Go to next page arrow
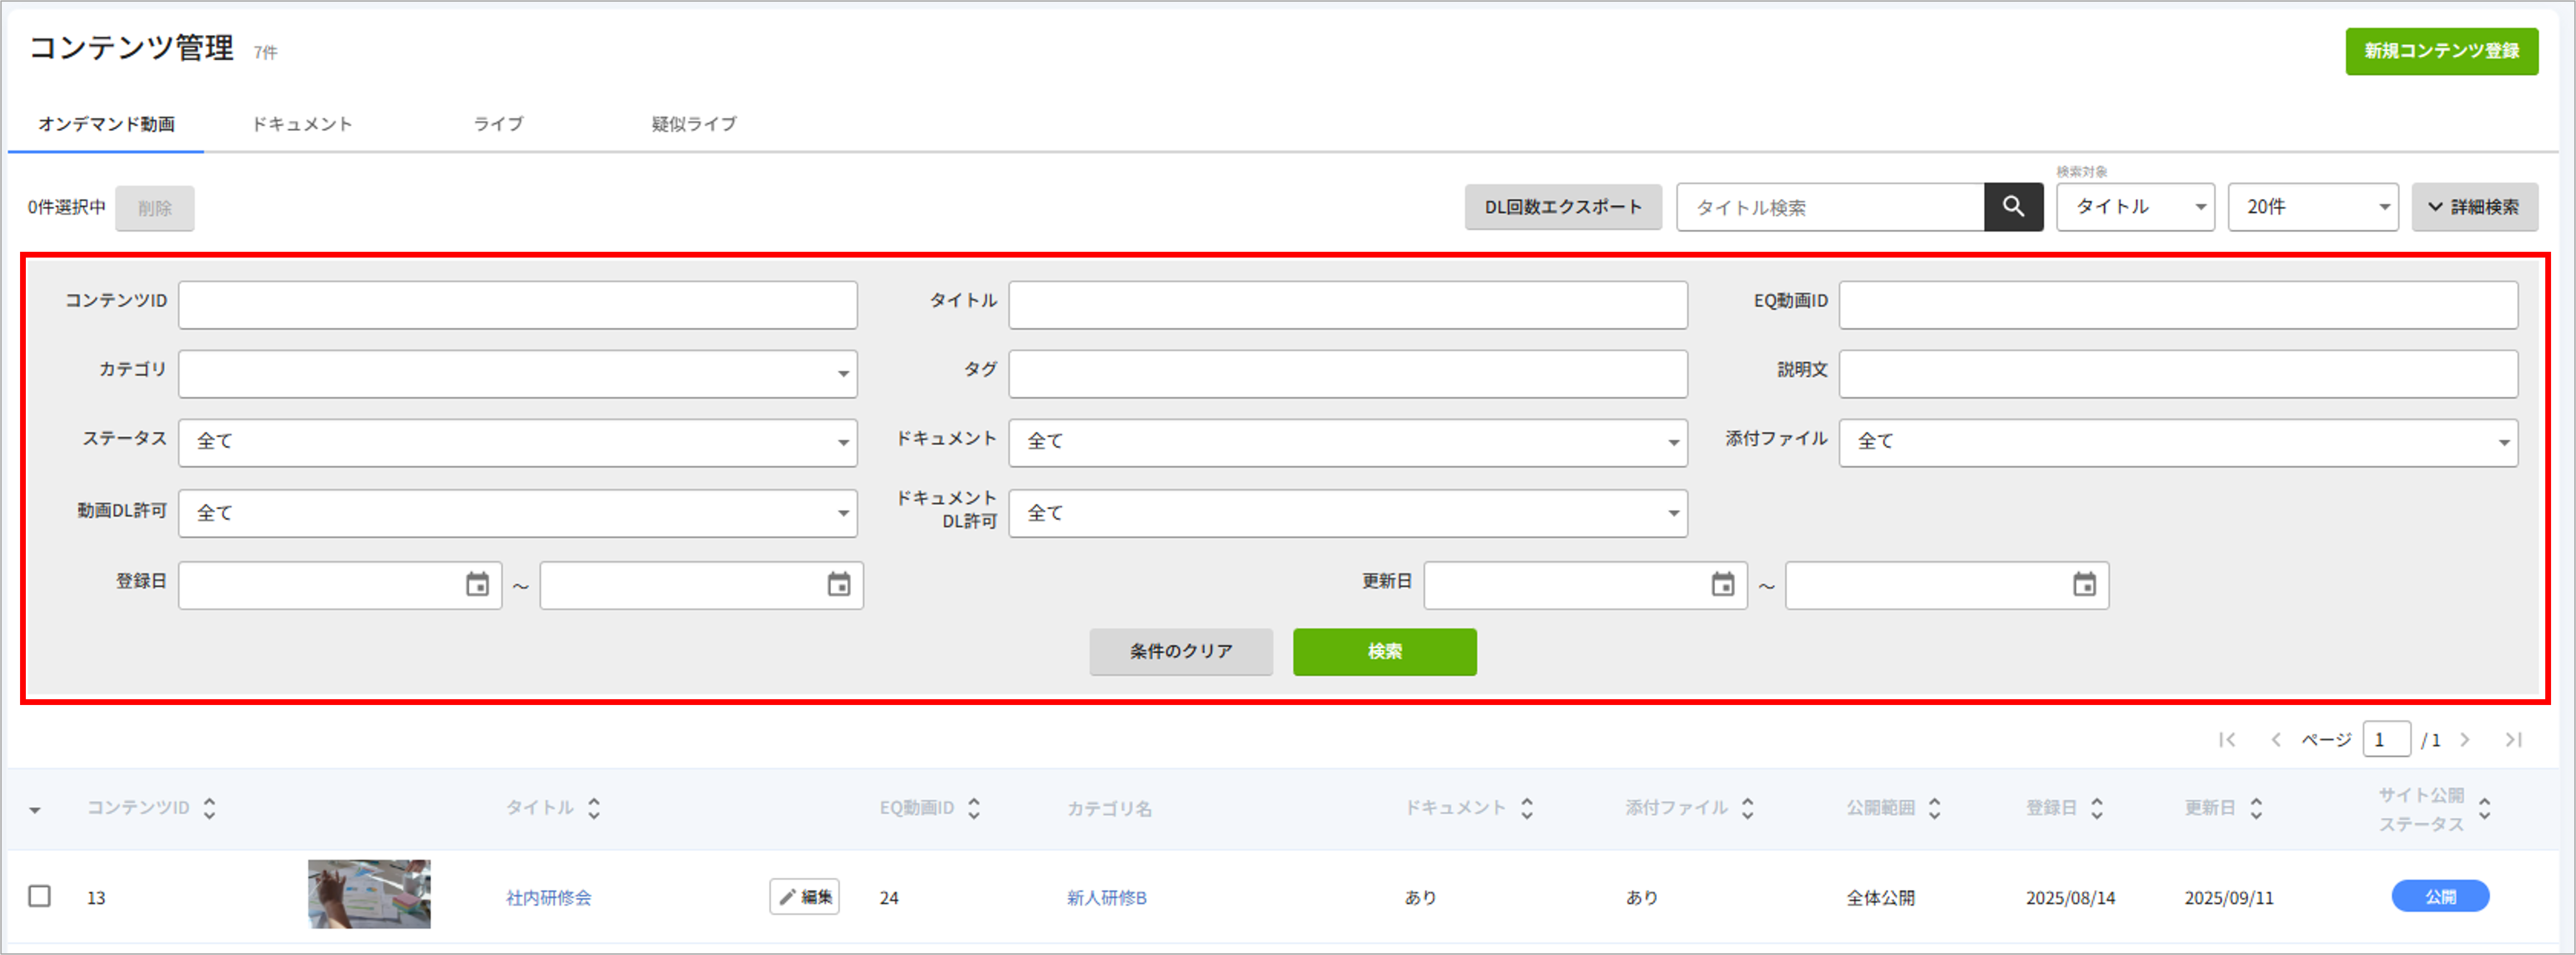 (2465, 740)
